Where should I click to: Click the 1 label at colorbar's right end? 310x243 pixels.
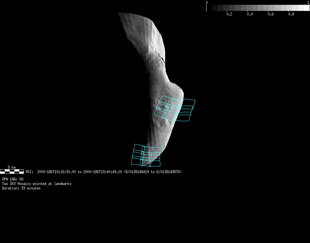[308, 2]
